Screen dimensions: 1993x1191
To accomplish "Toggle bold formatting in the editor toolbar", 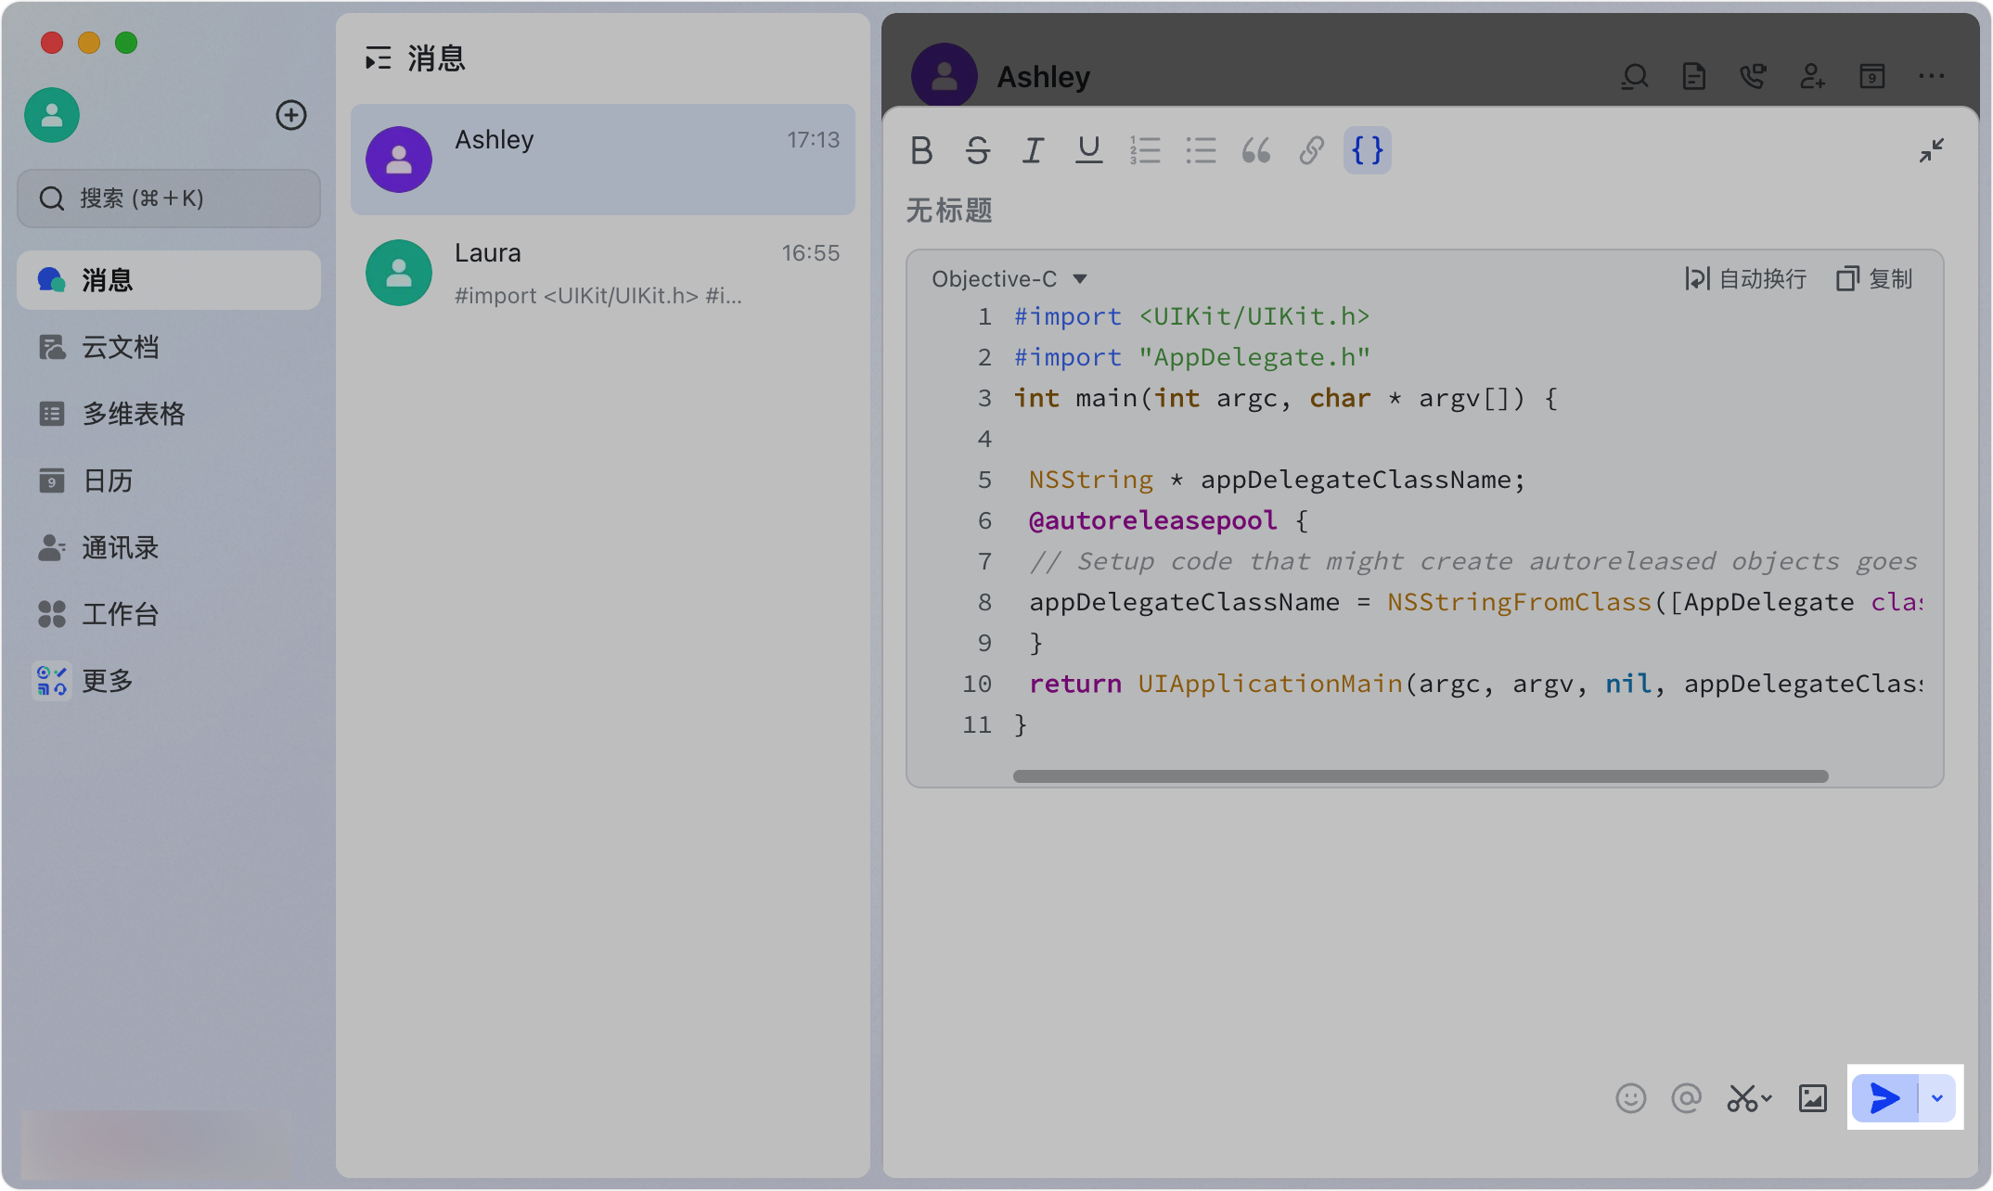I will (x=921, y=150).
